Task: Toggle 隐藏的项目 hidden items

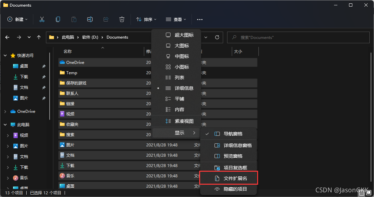Action: pyautogui.click(x=228, y=189)
